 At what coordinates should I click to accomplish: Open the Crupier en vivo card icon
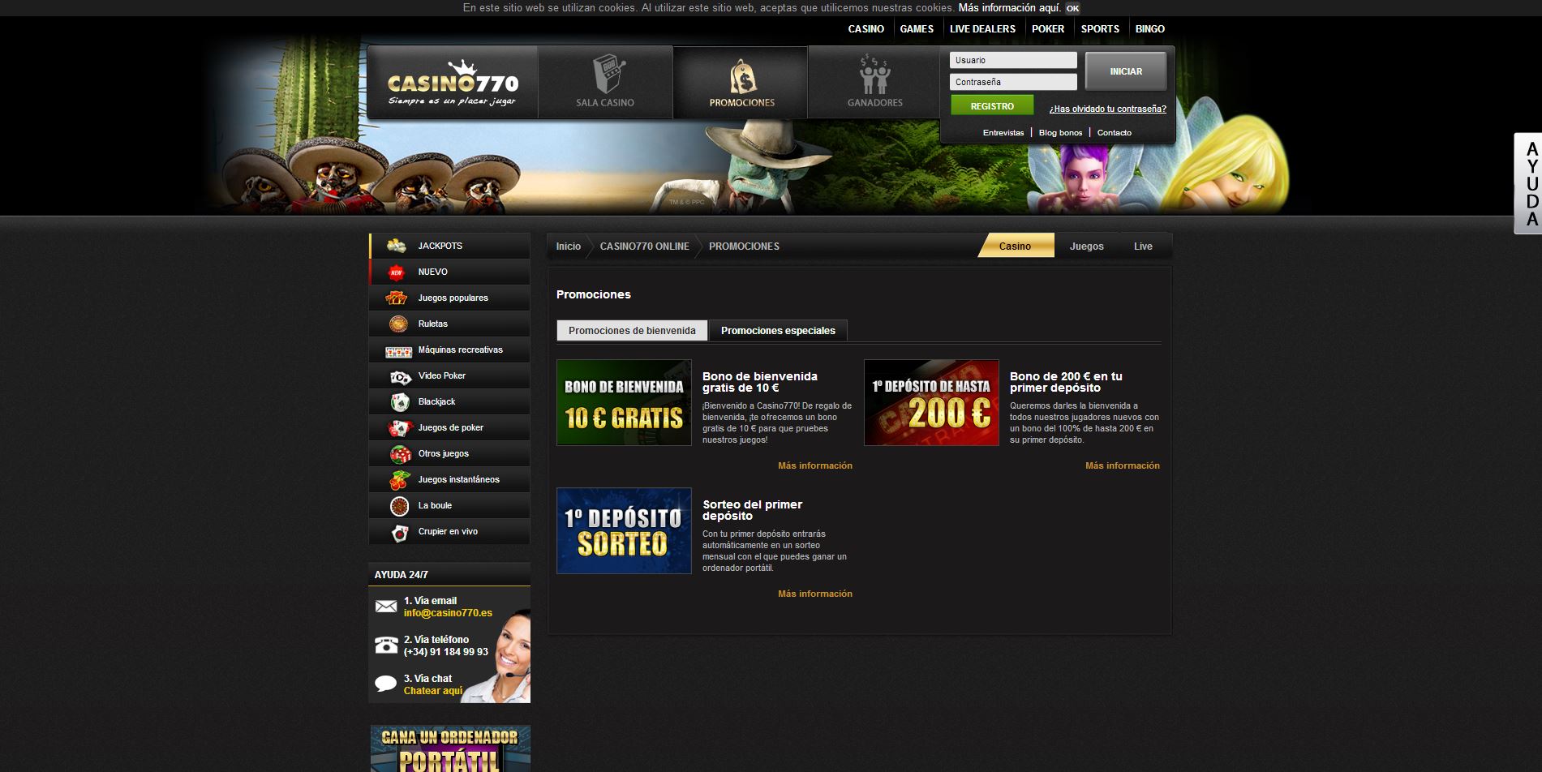tap(399, 532)
